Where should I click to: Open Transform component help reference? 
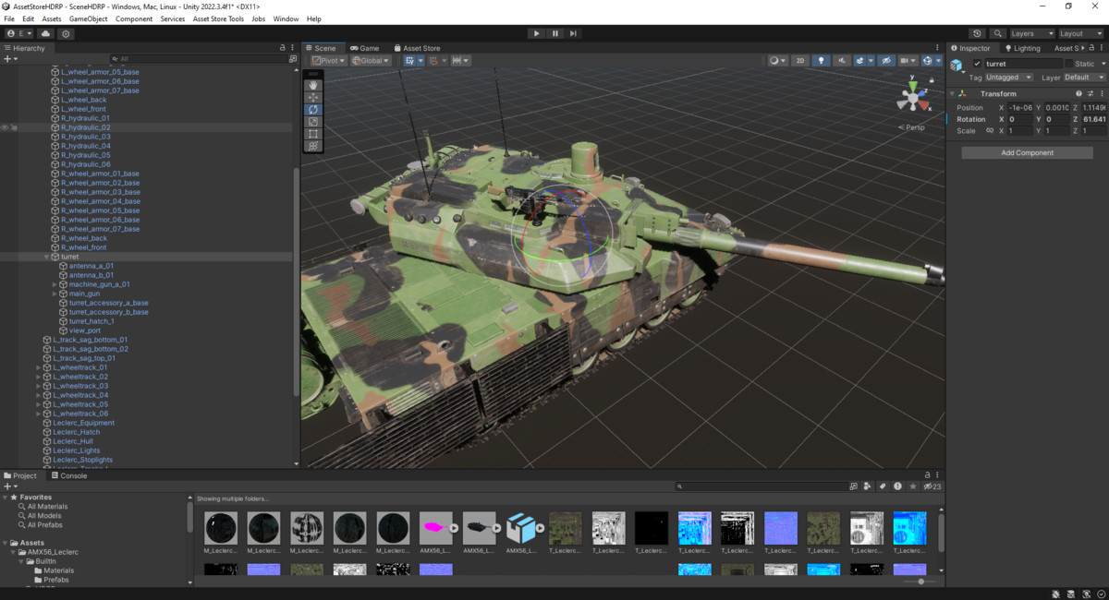[1079, 93]
